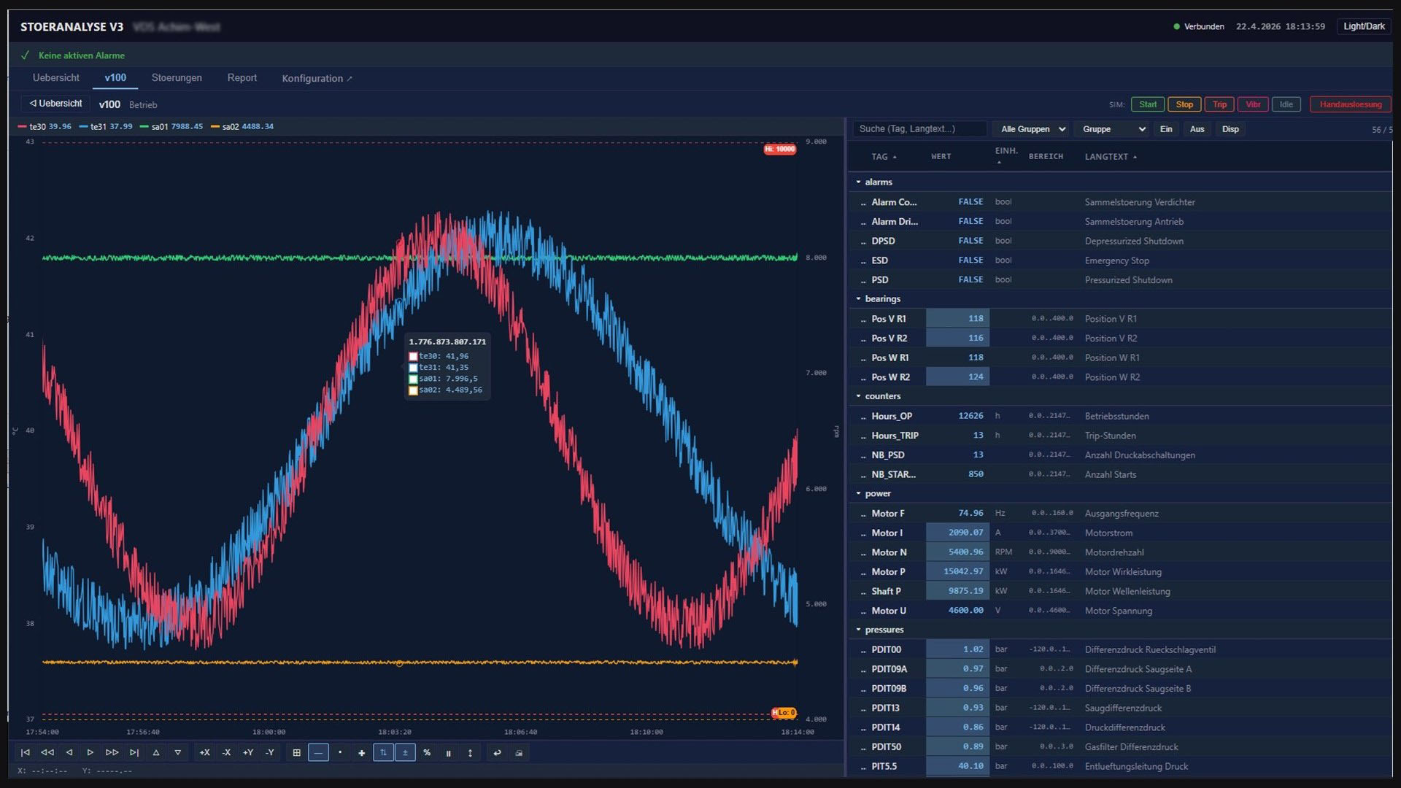Zoom in Y axis with +Y

[248, 752]
